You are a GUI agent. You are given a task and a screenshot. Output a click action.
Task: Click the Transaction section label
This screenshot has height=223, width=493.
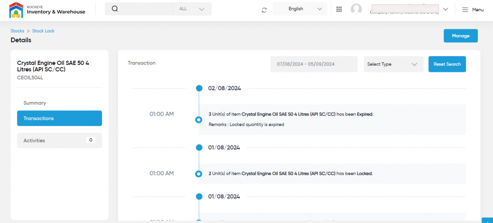pos(142,63)
